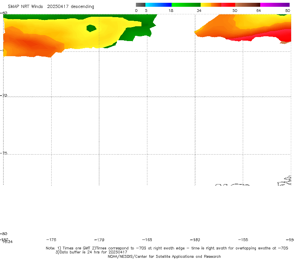294x259 pixels.
Task: Pick the green segment of the wind color bar
Action: [x=186, y=5]
